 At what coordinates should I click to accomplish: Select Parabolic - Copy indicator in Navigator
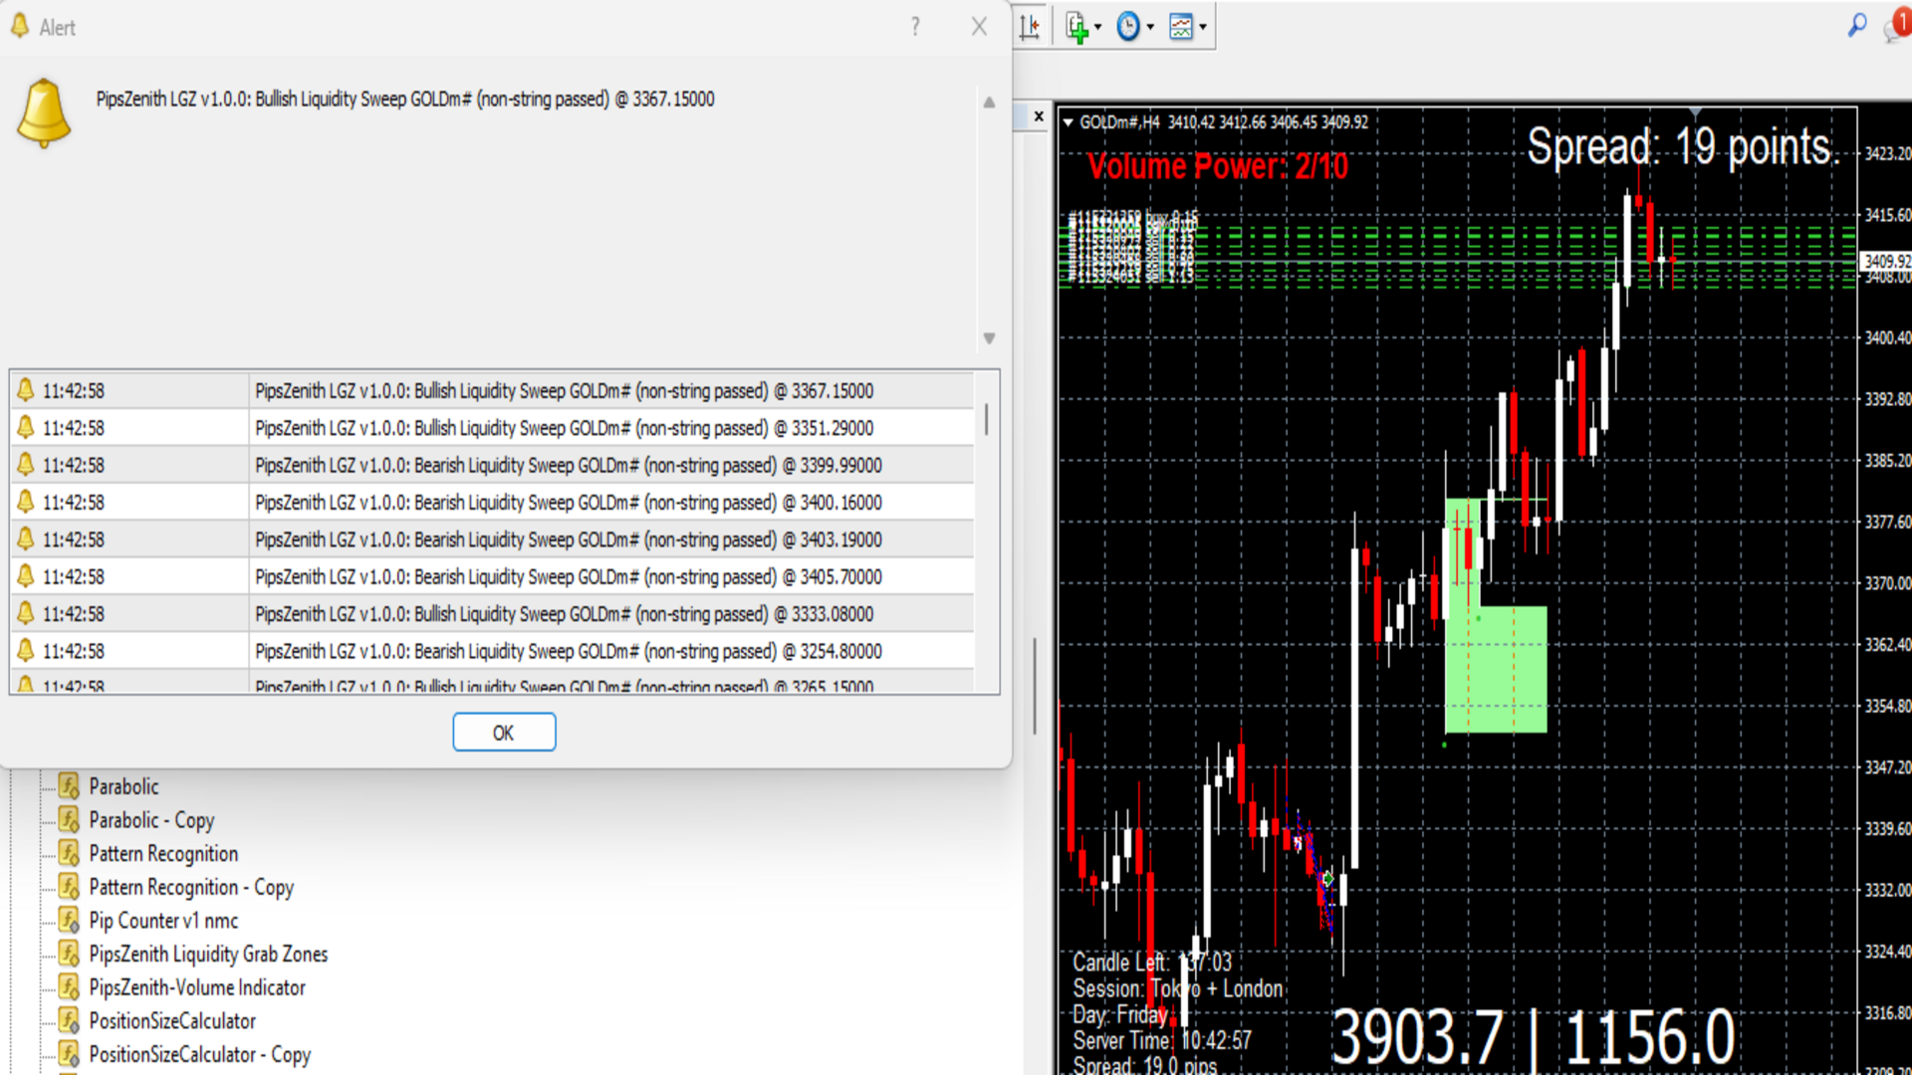tap(151, 820)
